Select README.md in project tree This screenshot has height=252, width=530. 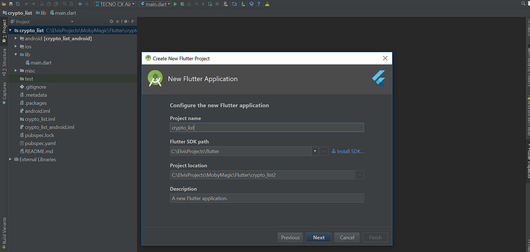(36, 151)
